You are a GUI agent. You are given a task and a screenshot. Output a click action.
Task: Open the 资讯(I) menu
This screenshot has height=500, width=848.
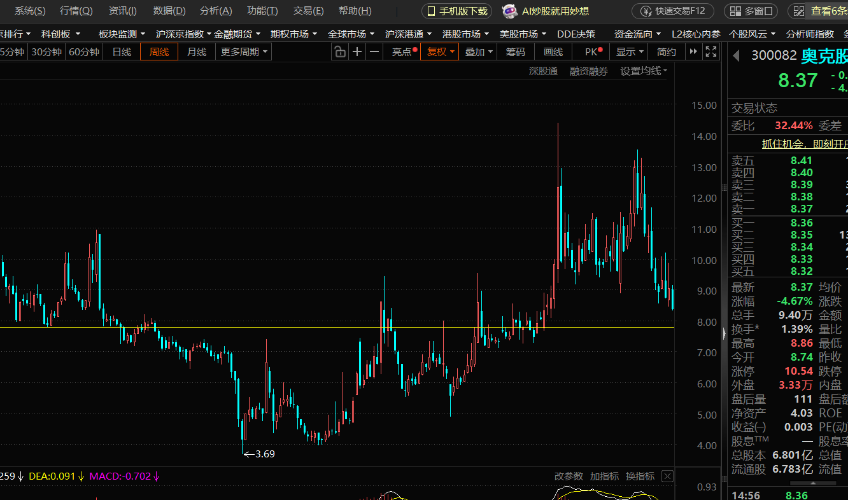click(x=122, y=11)
